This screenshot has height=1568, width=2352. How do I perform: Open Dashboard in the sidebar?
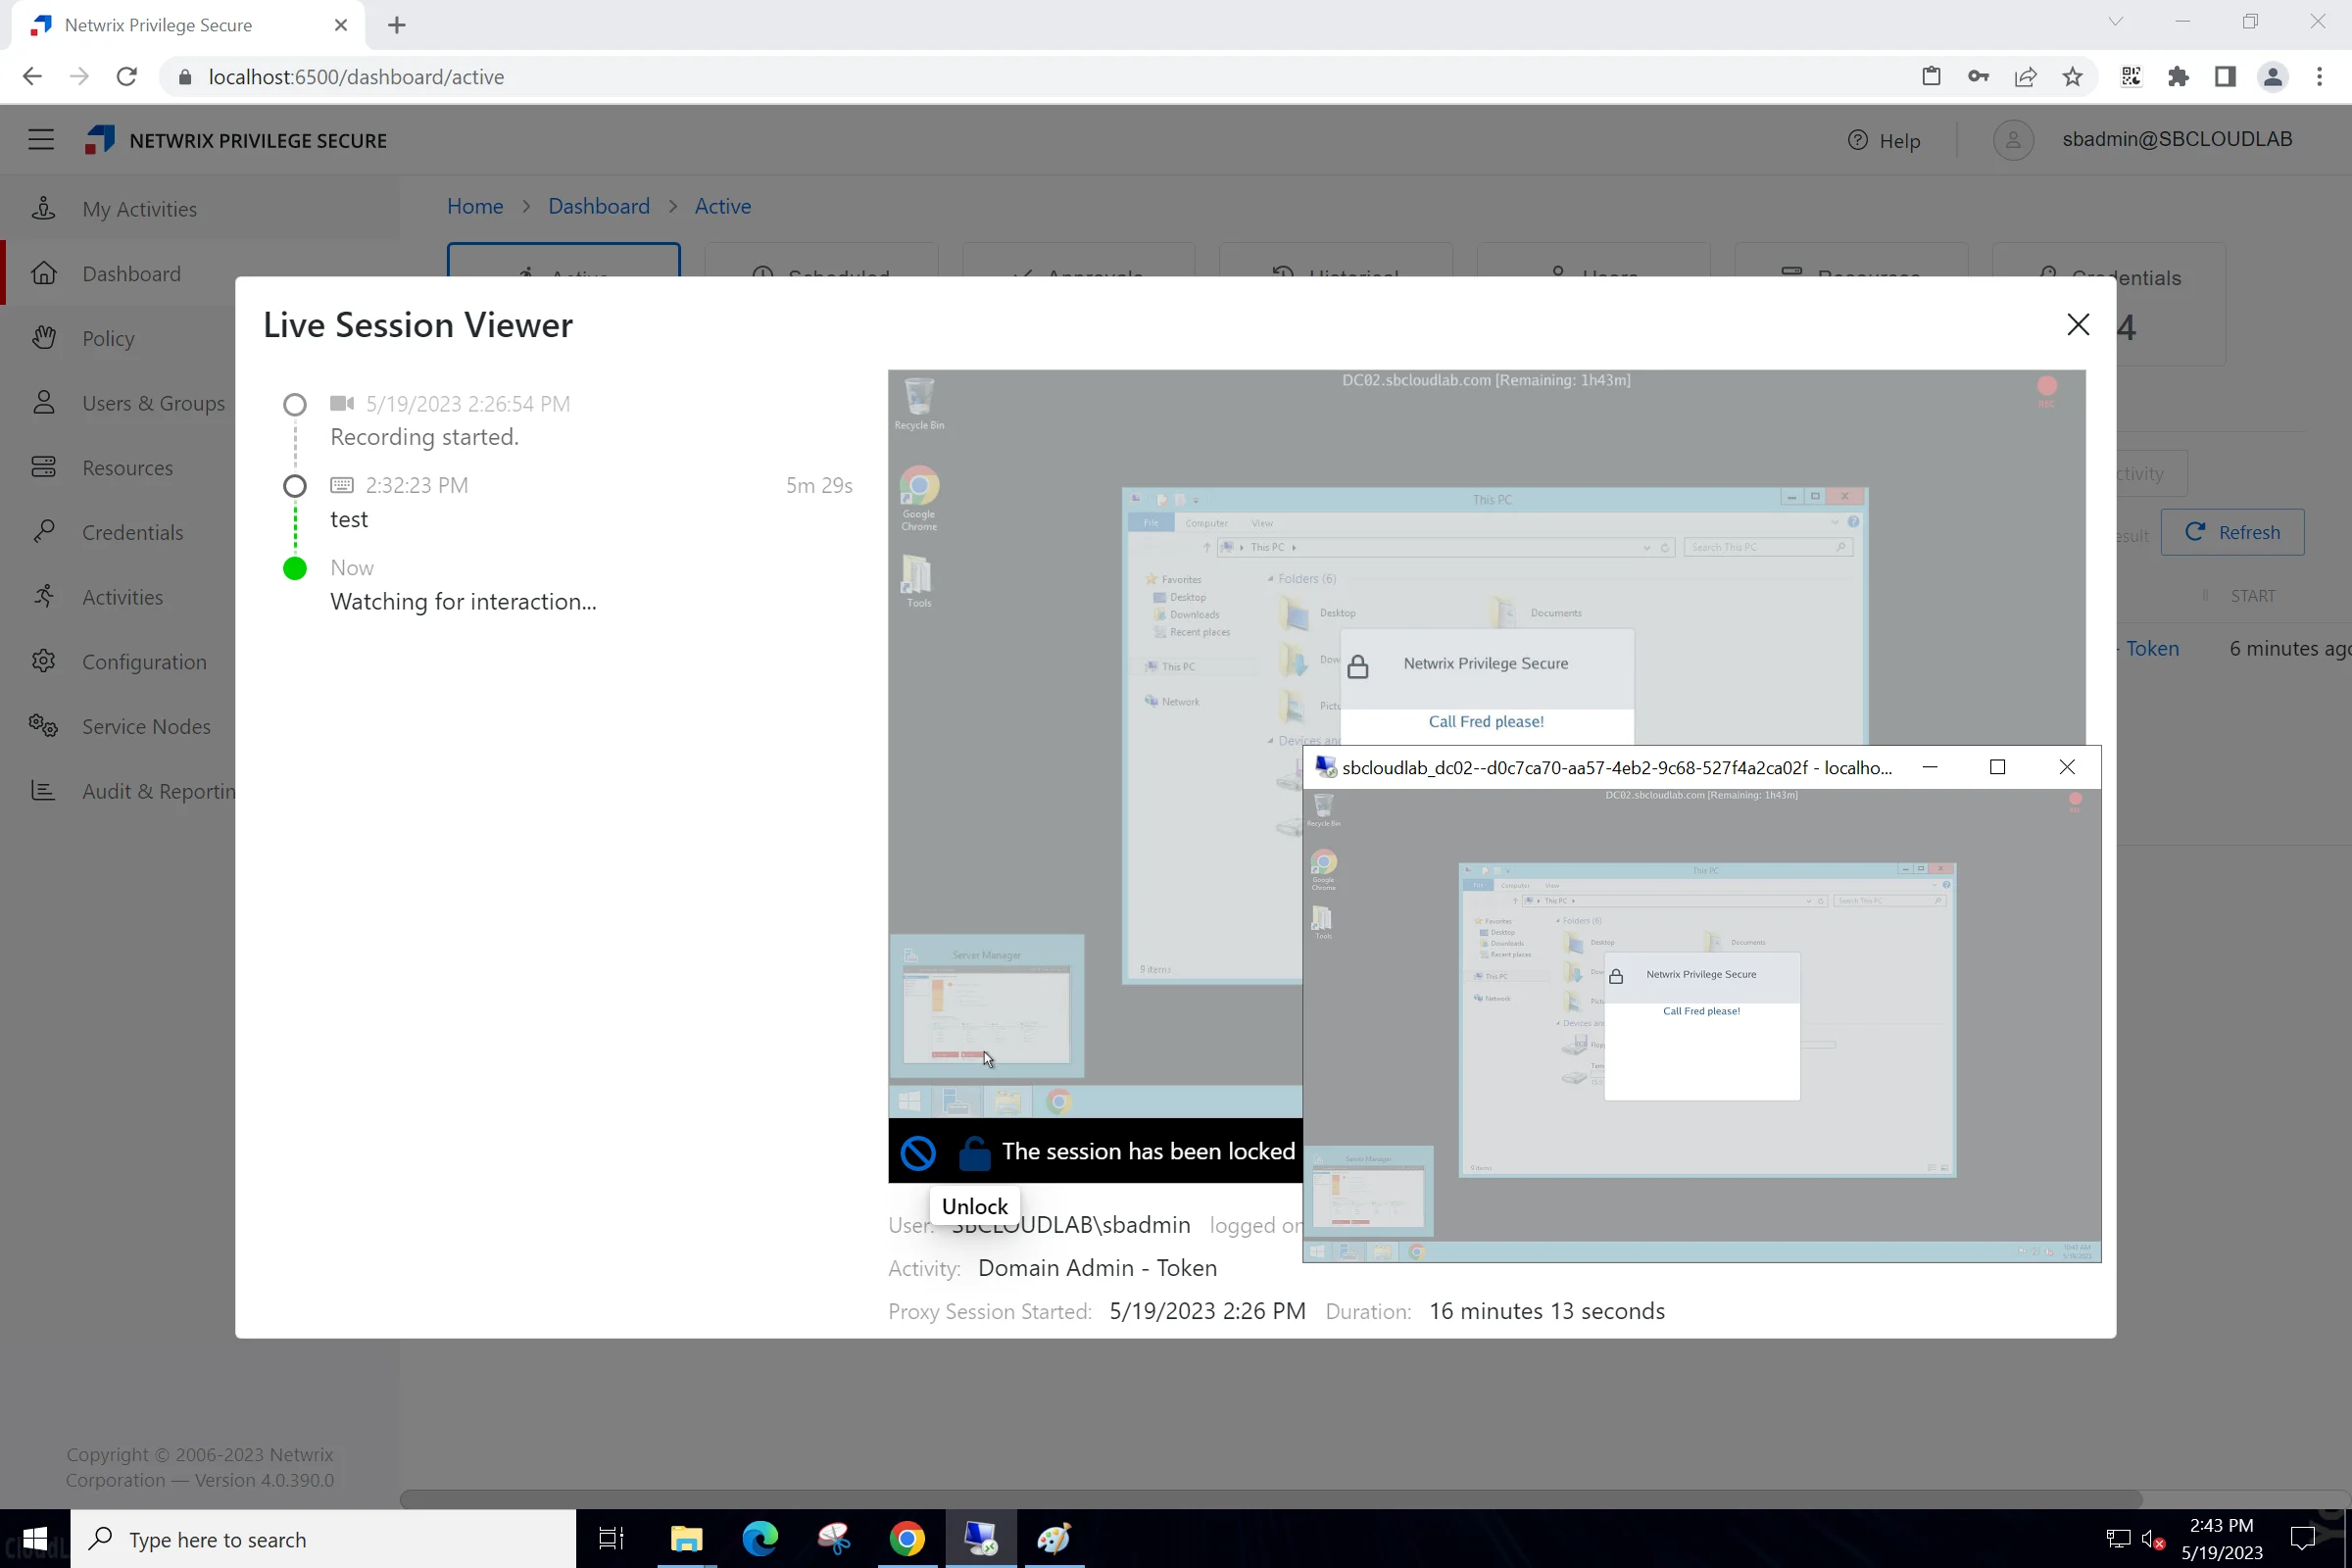click(131, 274)
